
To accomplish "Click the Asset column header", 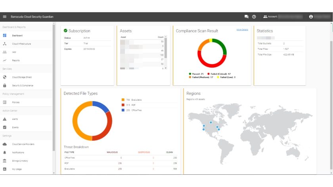I will (123, 37).
